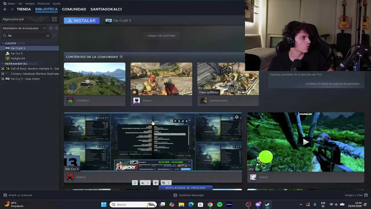The width and height of the screenshot is (371, 209).
Task: Click tsukkii user avatar
Action: pos(253,177)
